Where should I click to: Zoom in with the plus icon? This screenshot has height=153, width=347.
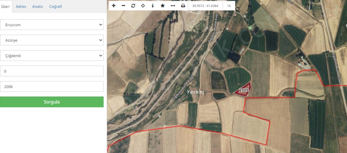click(113, 6)
